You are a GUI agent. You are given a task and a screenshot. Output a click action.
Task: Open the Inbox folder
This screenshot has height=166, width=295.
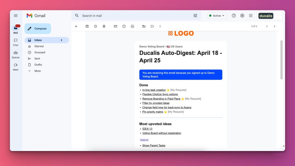[47, 40]
